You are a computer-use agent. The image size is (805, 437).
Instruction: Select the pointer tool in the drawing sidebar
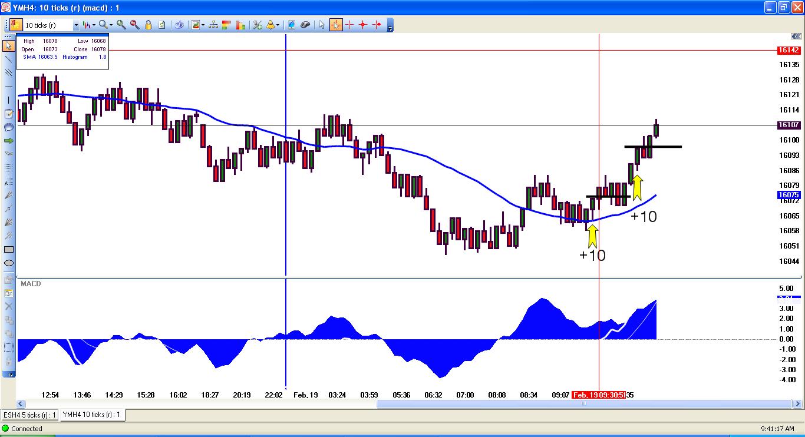pos(8,45)
